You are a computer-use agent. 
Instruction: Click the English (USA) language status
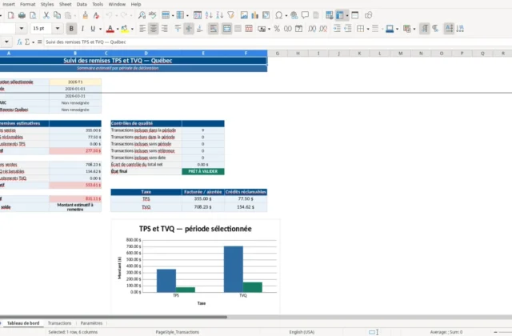(302, 332)
